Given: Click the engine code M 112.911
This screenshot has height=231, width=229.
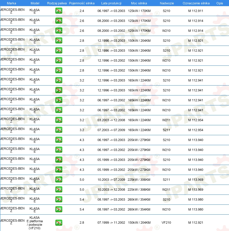Looking at the screenshot, I should click(196, 11).
